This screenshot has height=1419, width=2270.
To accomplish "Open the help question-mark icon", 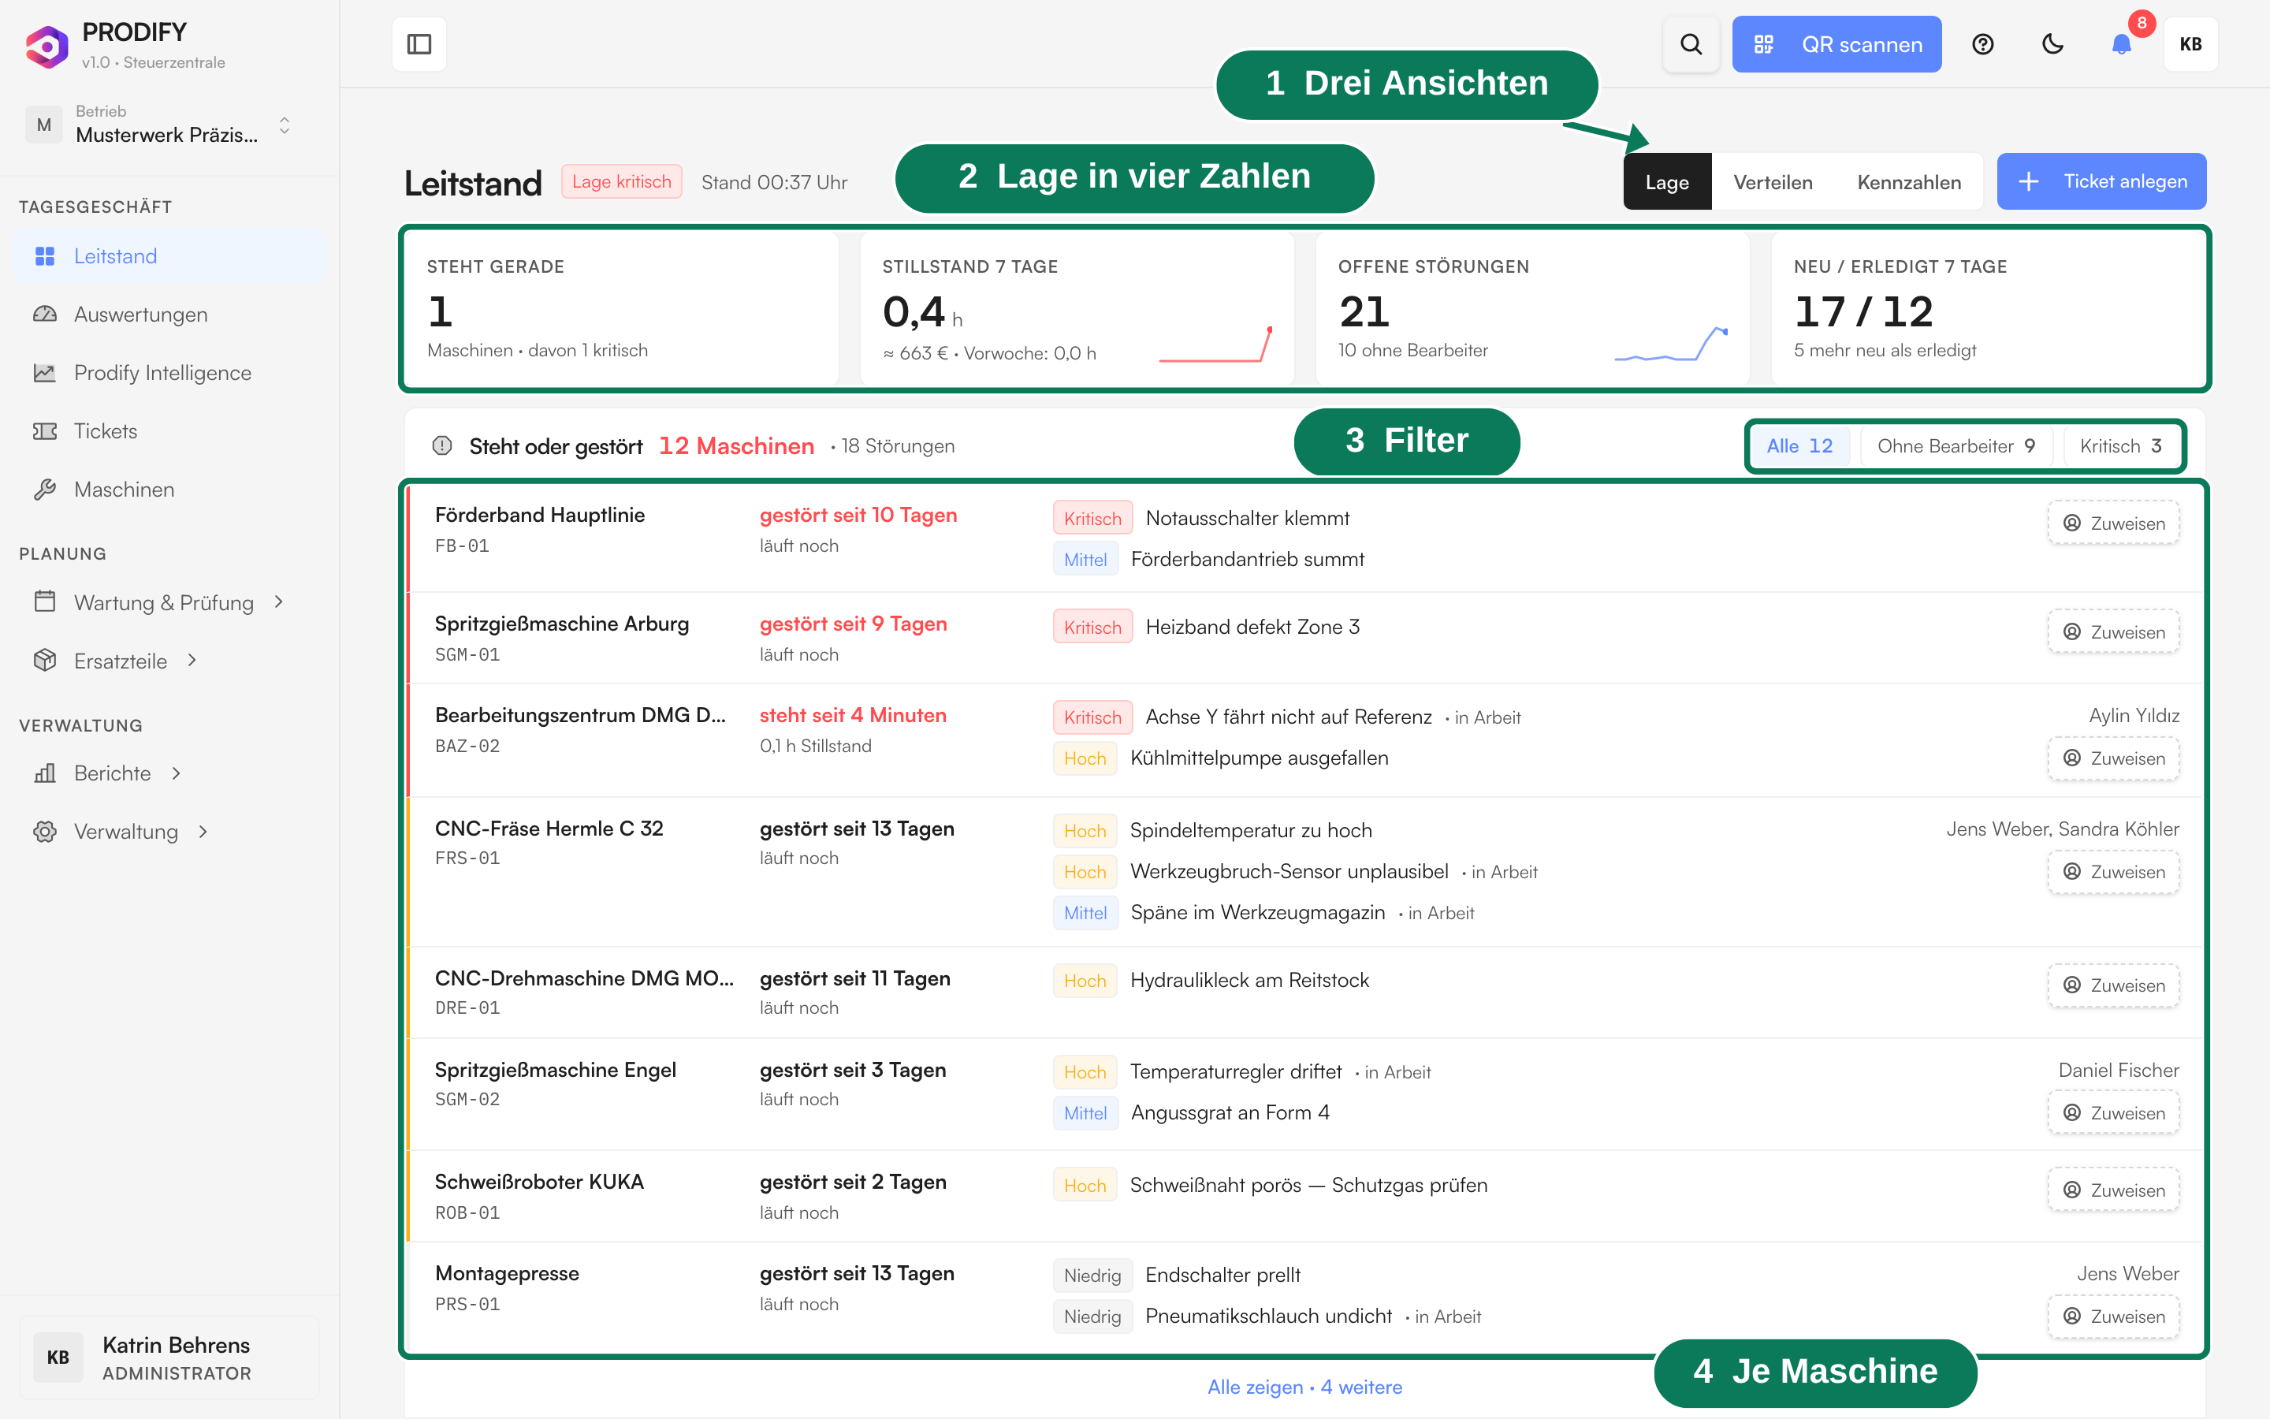I will (x=1982, y=44).
